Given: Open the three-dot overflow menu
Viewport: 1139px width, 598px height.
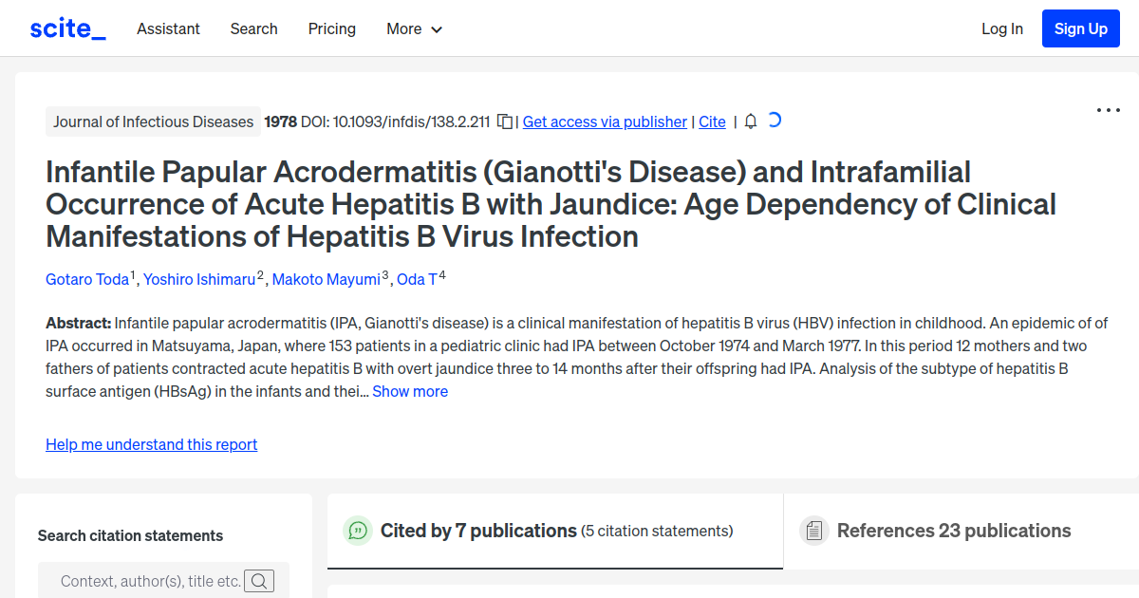Looking at the screenshot, I should point(1108,110).
